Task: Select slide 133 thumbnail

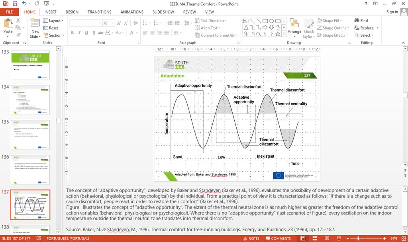Action: tap(30, 64)
